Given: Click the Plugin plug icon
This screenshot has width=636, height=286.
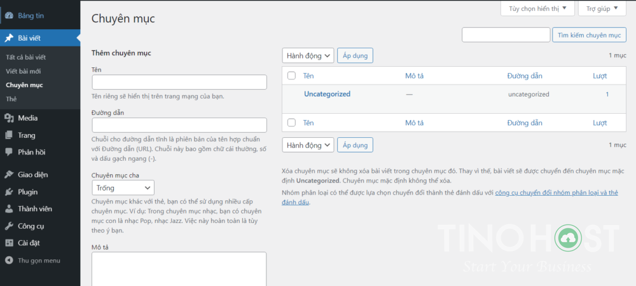Looking at the screenshot, I should [x=9, y=192].
